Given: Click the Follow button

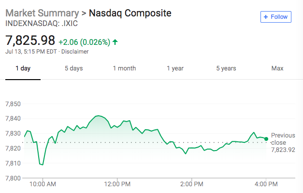Looking at the screenshot, I should [275, 17].
